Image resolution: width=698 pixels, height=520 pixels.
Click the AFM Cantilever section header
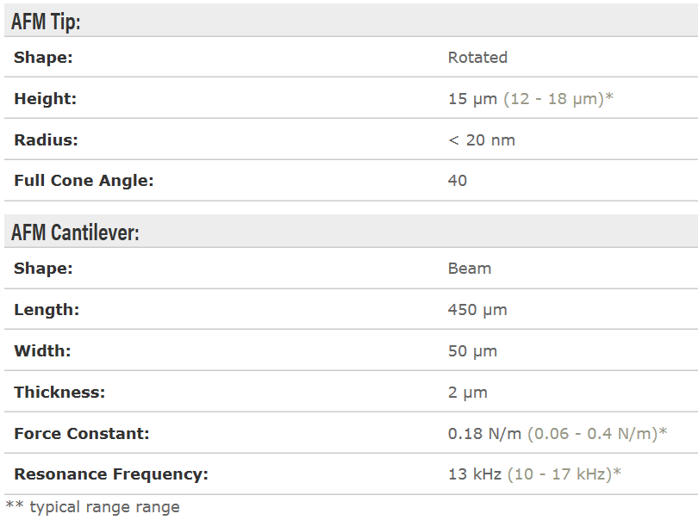click(x=75, y=232)
